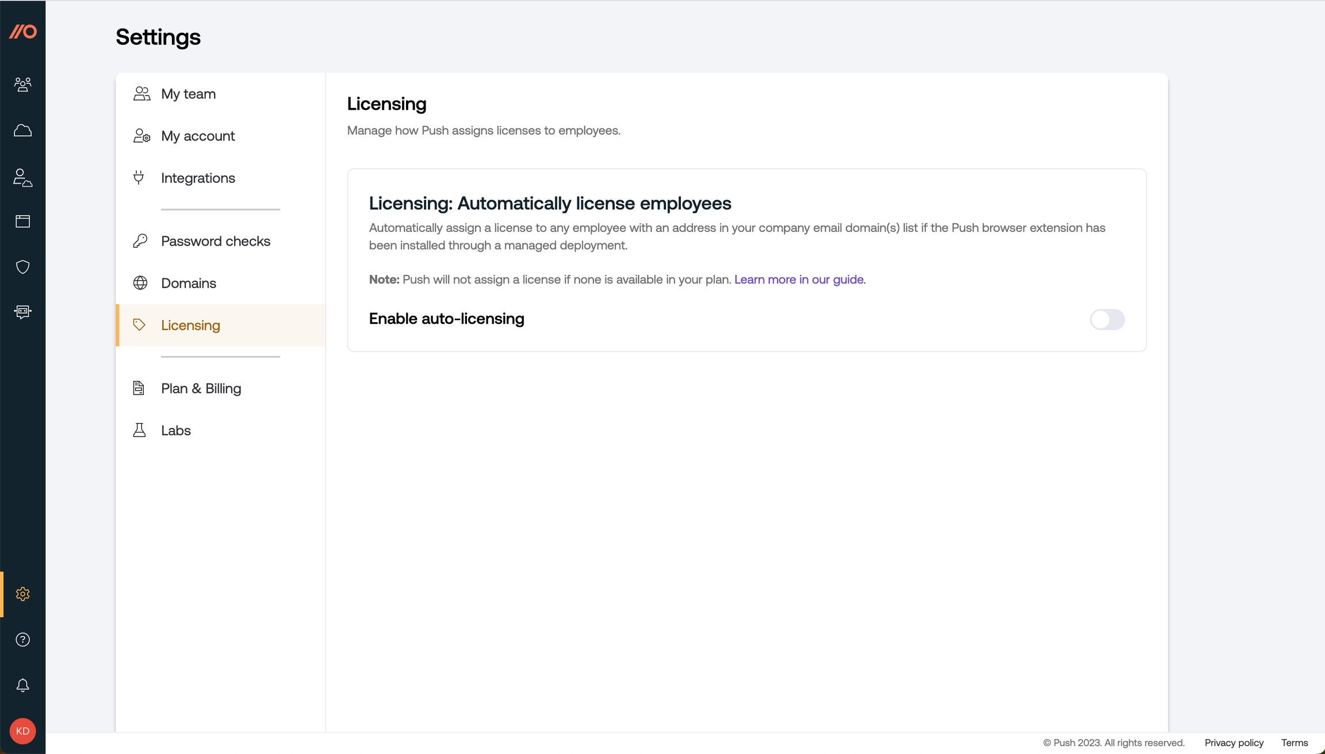
Task: Click the KD profile avatar
Action: [x=23, y=731]
